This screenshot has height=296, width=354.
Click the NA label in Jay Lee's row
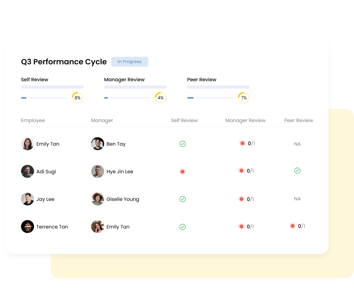pos(297,199)
